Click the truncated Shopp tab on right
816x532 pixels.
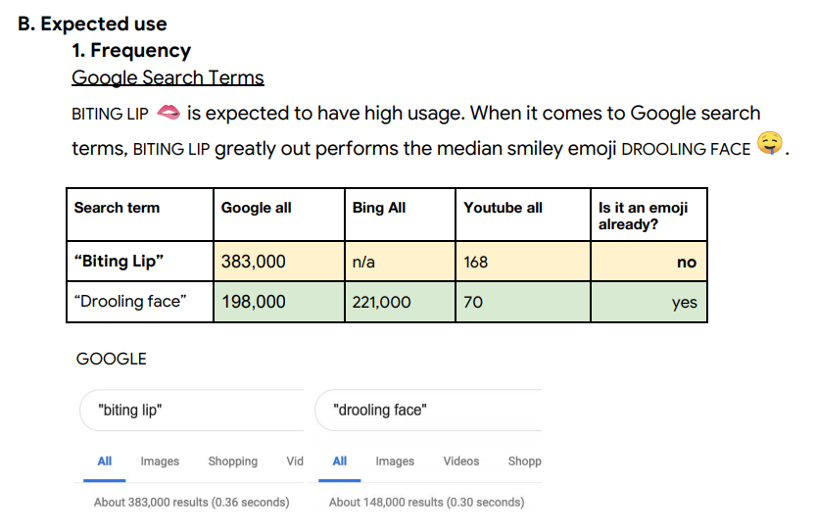coord(525,461)
